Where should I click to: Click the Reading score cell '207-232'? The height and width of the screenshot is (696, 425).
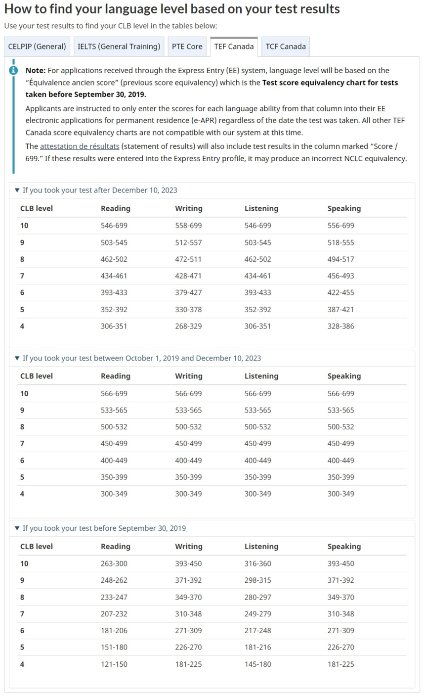114,614
